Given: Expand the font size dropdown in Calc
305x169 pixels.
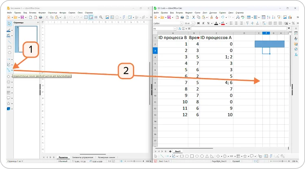Looking at the screenshot, I should tap(193, 23).
